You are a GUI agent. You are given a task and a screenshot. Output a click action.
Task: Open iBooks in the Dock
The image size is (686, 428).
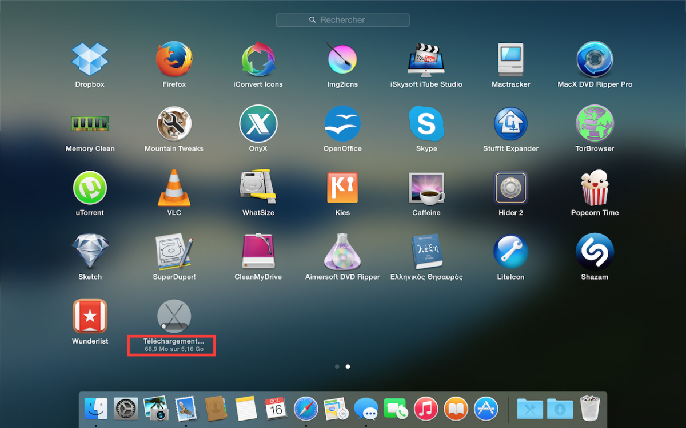[456, 409]
